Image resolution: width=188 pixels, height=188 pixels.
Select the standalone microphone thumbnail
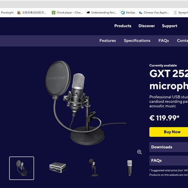(130, 168)
